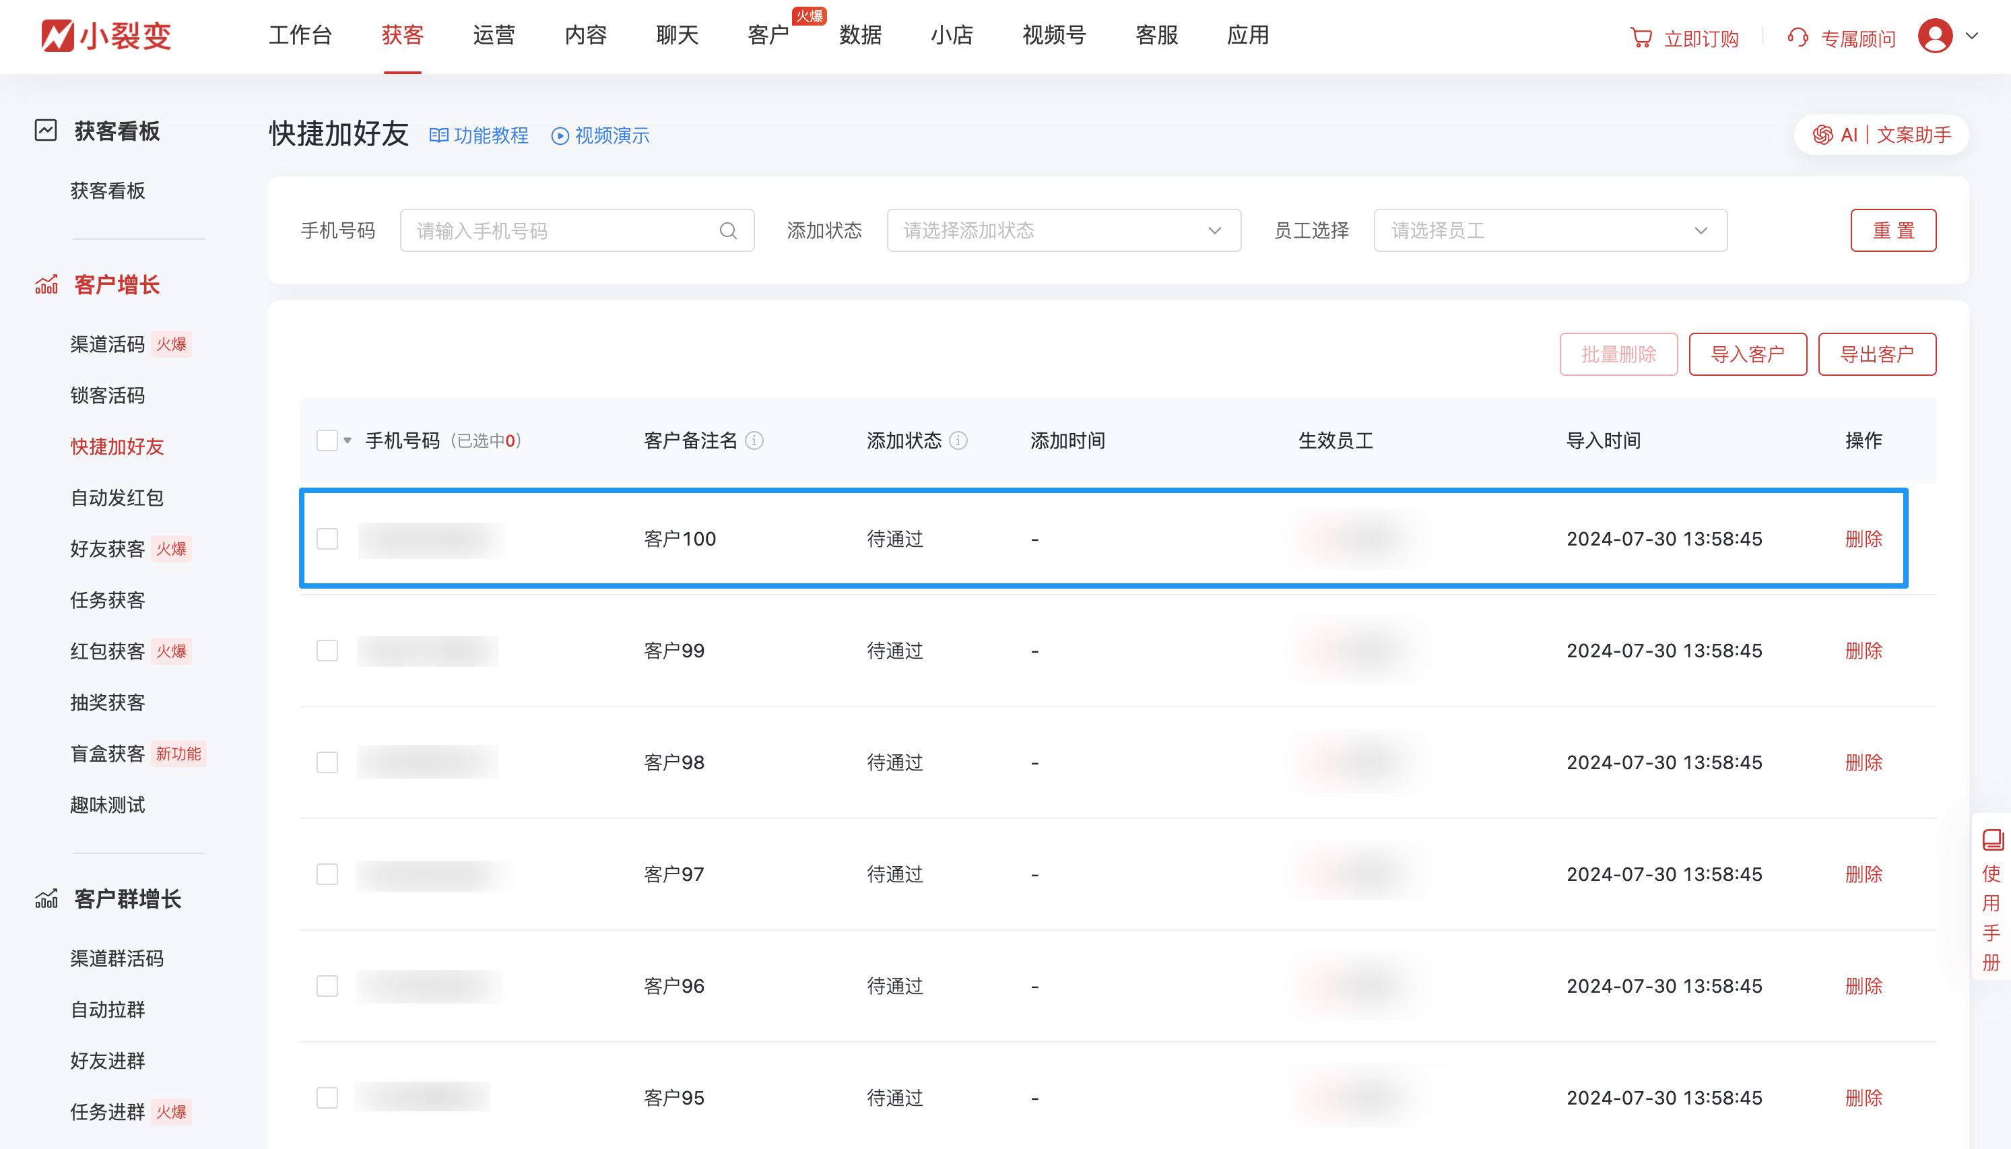Open the 使用手册 book icon on right edge

pos(1992,839)
